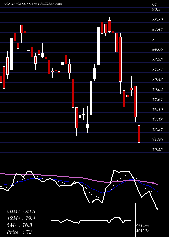Select the 76.19 price axis label

click(x=158, y=109)
